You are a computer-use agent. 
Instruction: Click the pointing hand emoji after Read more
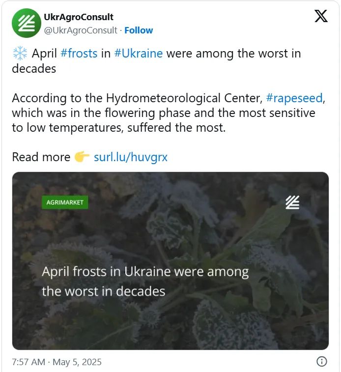pos(82,157)
